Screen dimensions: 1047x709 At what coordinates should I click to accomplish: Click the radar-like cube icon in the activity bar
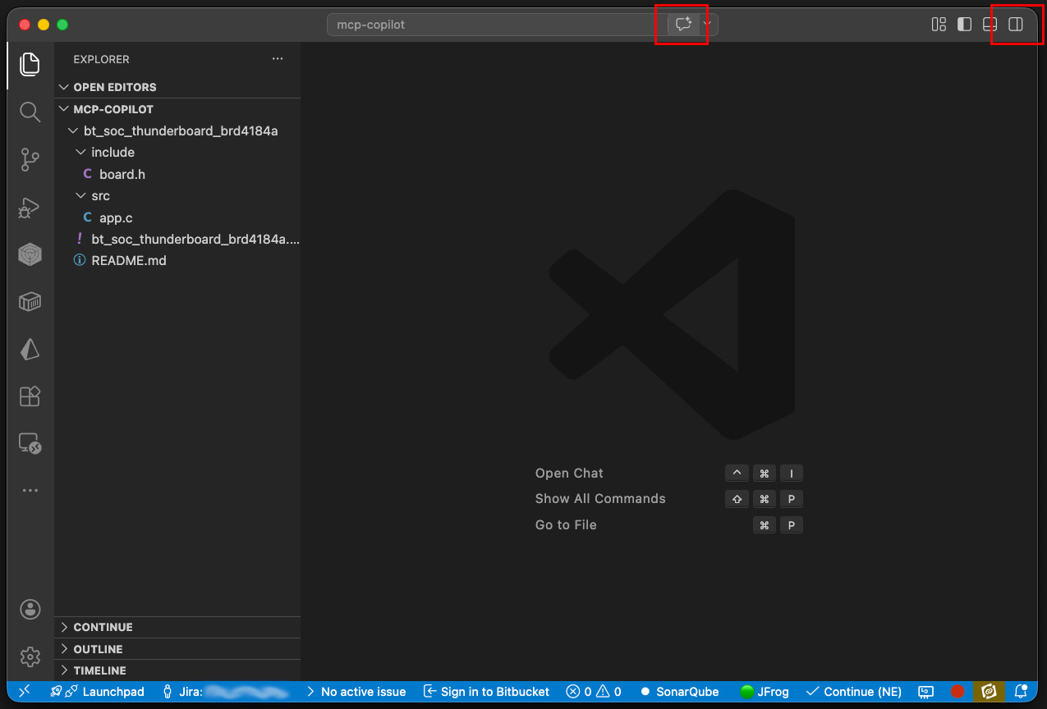click(x=30, y=255)
